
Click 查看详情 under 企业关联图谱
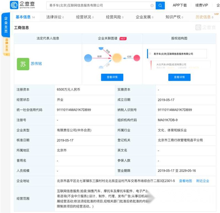coord(112,77)
